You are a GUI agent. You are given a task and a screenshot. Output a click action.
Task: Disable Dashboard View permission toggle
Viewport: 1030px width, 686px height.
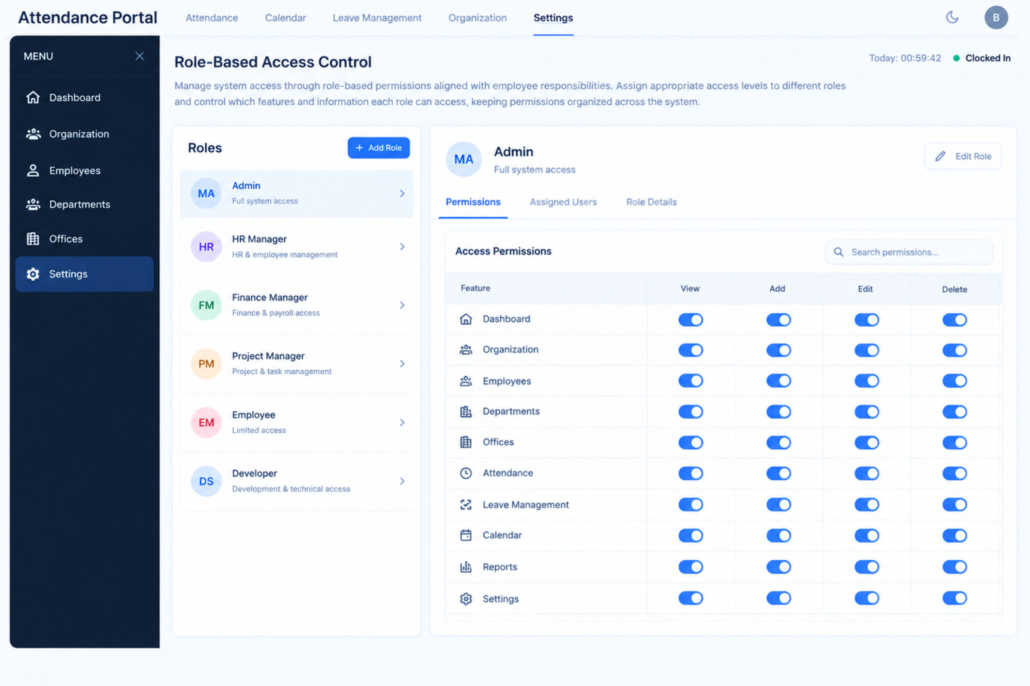coord(690,320)
